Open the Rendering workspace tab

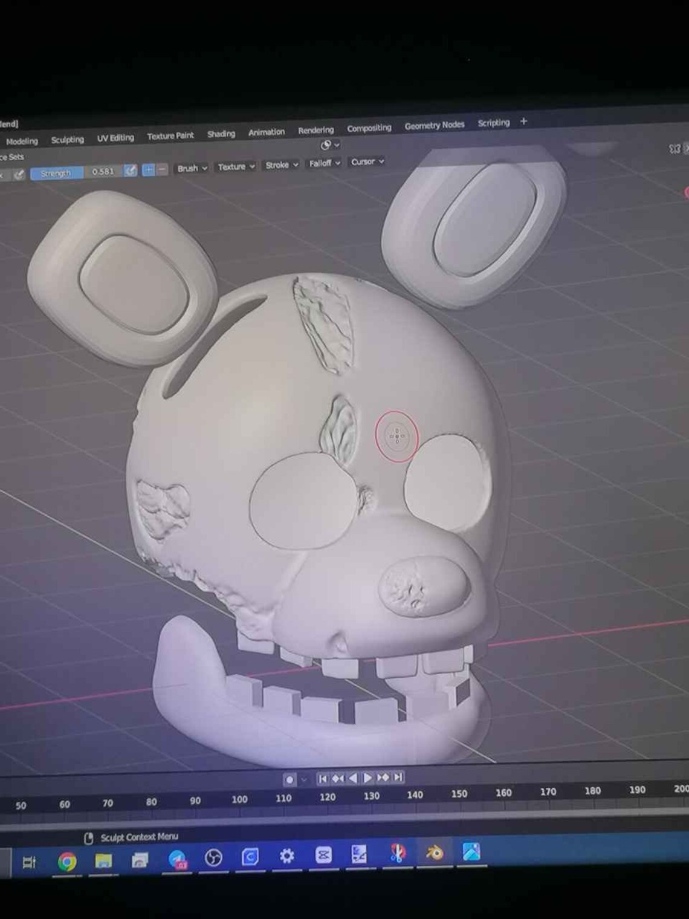pyautogui.click(x=315, y=130)
